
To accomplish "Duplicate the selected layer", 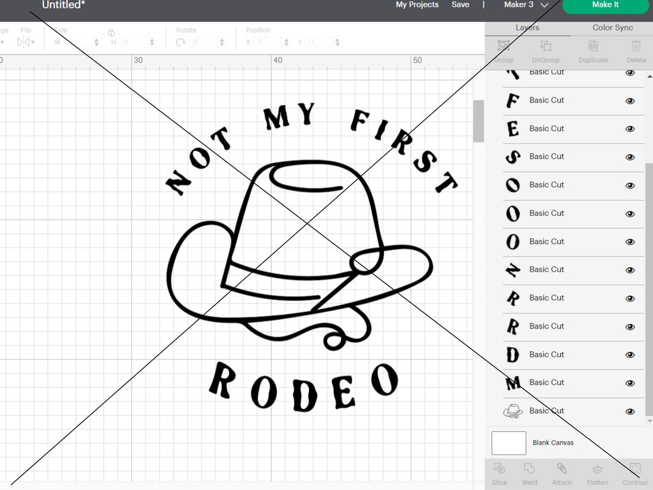I will tap(593, 51).
